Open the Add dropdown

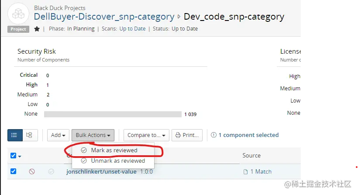click(x=58, y=135)
